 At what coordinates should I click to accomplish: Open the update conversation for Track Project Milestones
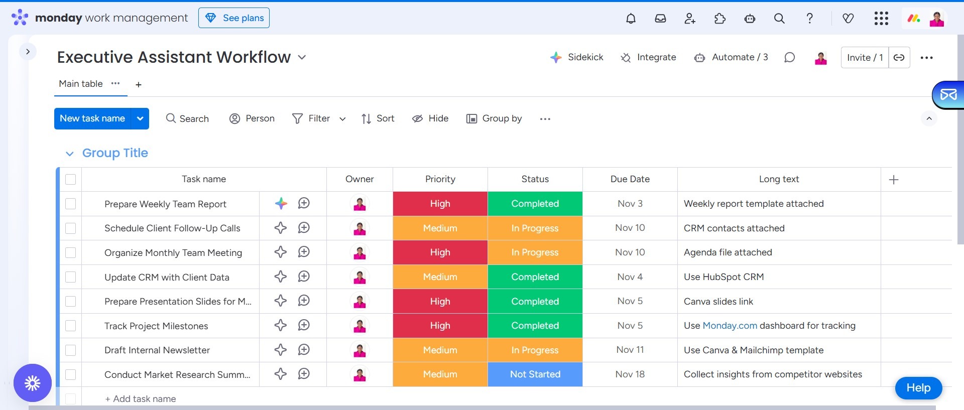click(x=304, y=325)
